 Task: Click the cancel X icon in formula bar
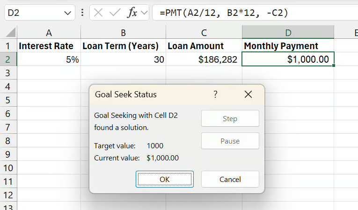[x=98, y=13]
